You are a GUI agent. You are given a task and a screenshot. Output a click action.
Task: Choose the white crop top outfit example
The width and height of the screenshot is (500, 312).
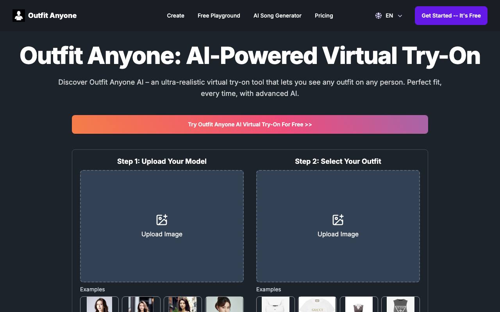pyautogui.click(x=275, y=304)
